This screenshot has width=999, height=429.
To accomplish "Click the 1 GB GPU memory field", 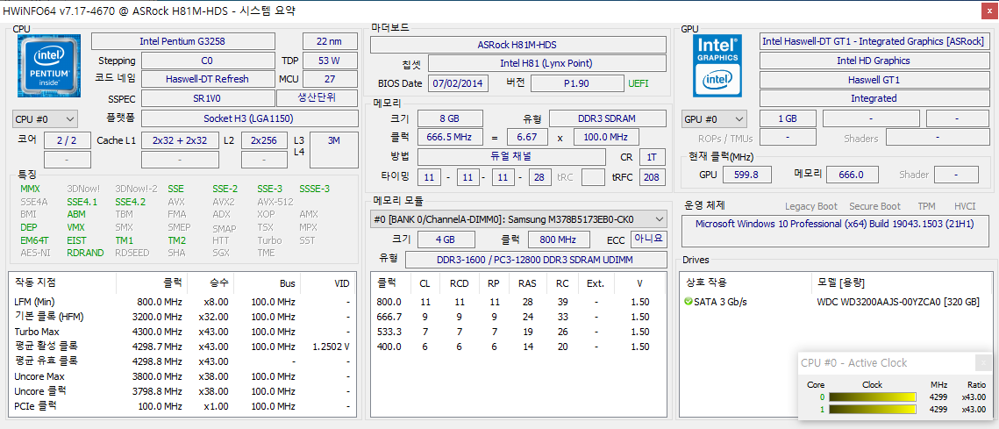I will 788,118.
